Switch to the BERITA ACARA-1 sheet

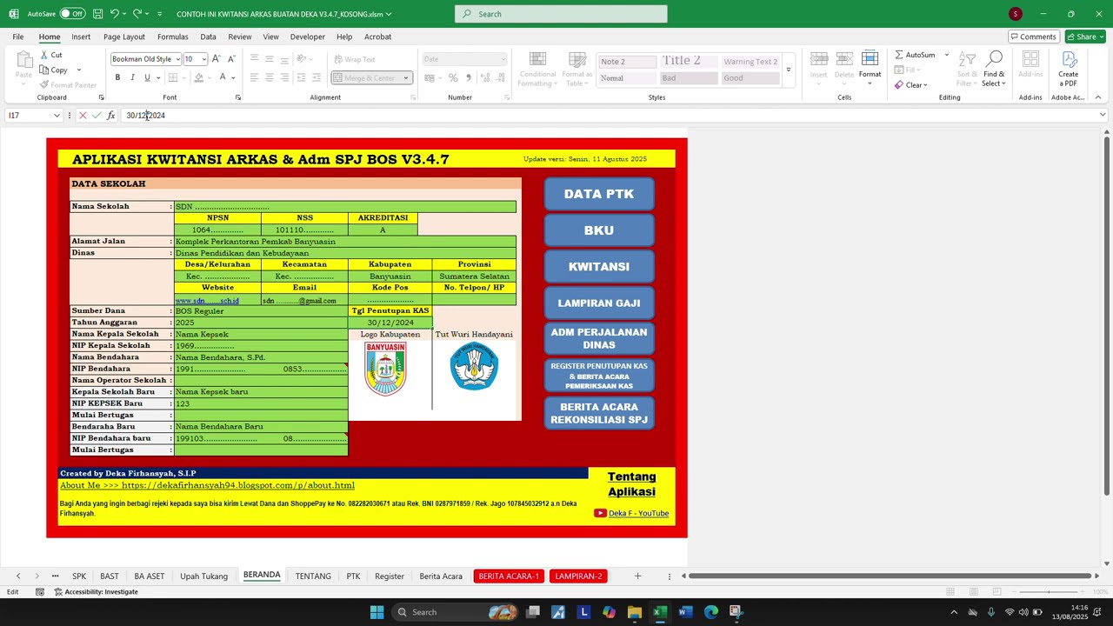pos(509,576)
